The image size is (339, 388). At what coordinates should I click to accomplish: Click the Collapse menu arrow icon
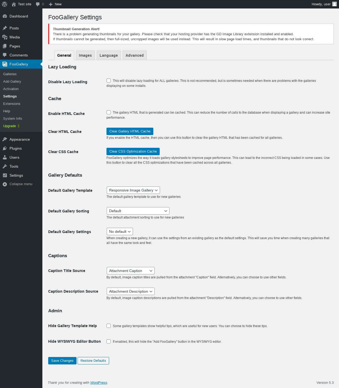(5, 184)
